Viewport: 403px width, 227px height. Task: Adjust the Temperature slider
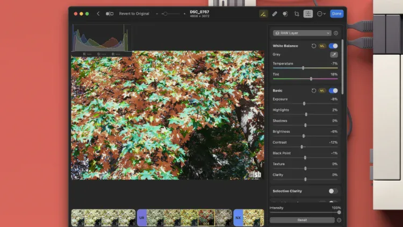point(303,68)
